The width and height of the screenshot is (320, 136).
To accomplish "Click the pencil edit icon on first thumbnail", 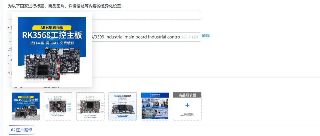I will 22,117.
